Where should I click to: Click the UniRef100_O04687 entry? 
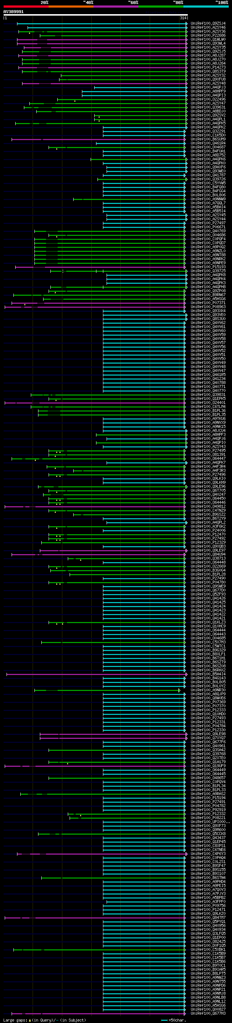208,147
